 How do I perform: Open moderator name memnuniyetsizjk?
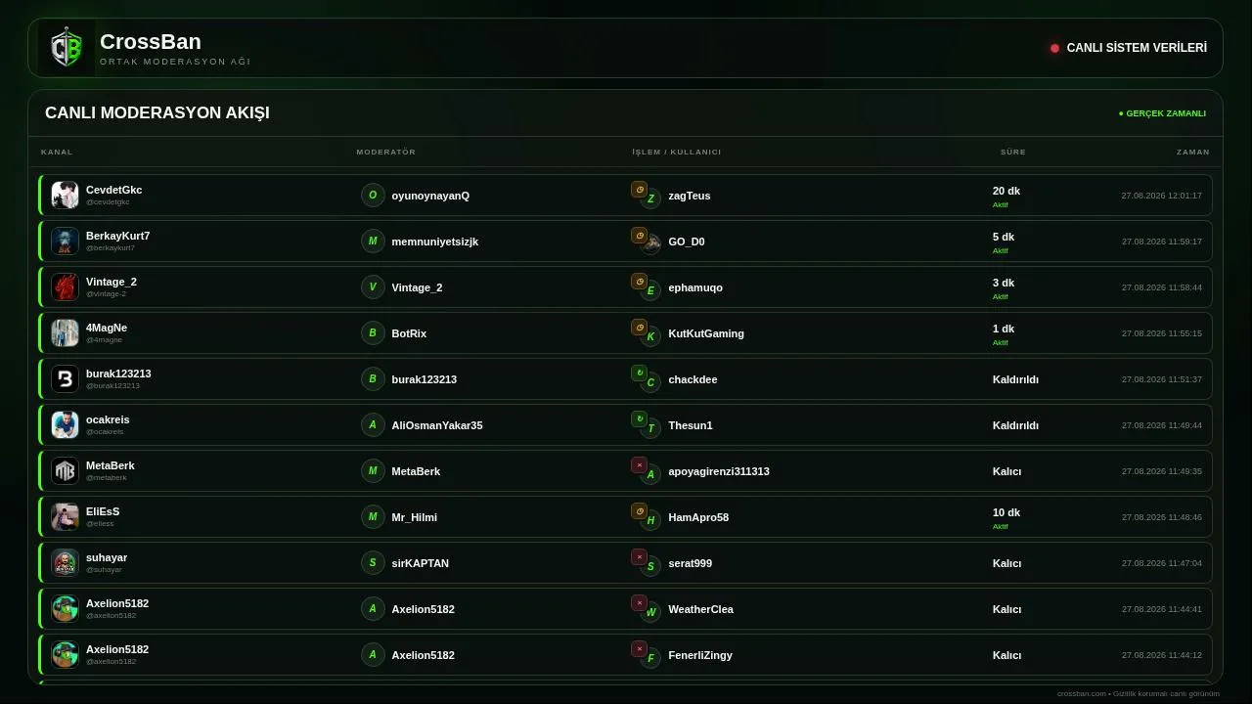[x=435, y=242]
